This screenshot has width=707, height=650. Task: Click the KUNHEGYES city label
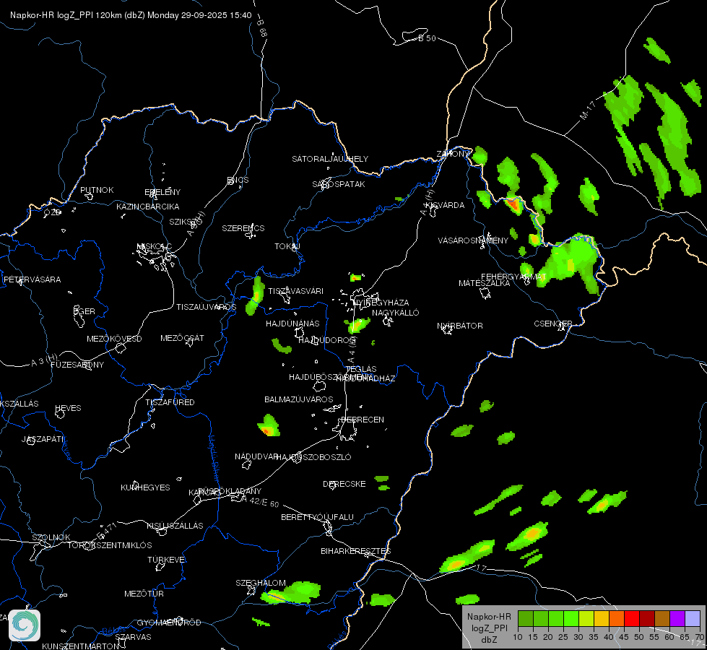(x=145, y=487)
